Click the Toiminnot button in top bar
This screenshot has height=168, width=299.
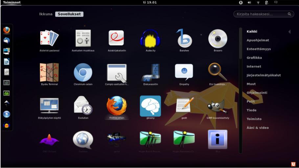(x=12, y=2)
